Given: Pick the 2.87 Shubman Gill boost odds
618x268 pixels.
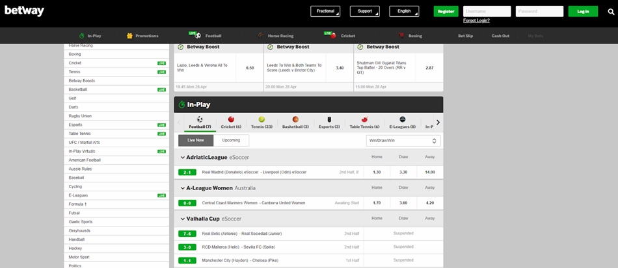Looking at the screenshot, I should (429, 68).
